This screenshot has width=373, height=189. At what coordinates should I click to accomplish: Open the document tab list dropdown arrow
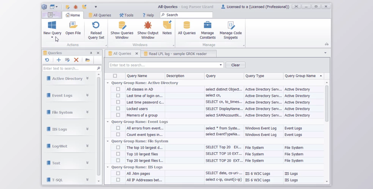pyautogui.click(x=325, y=53)
